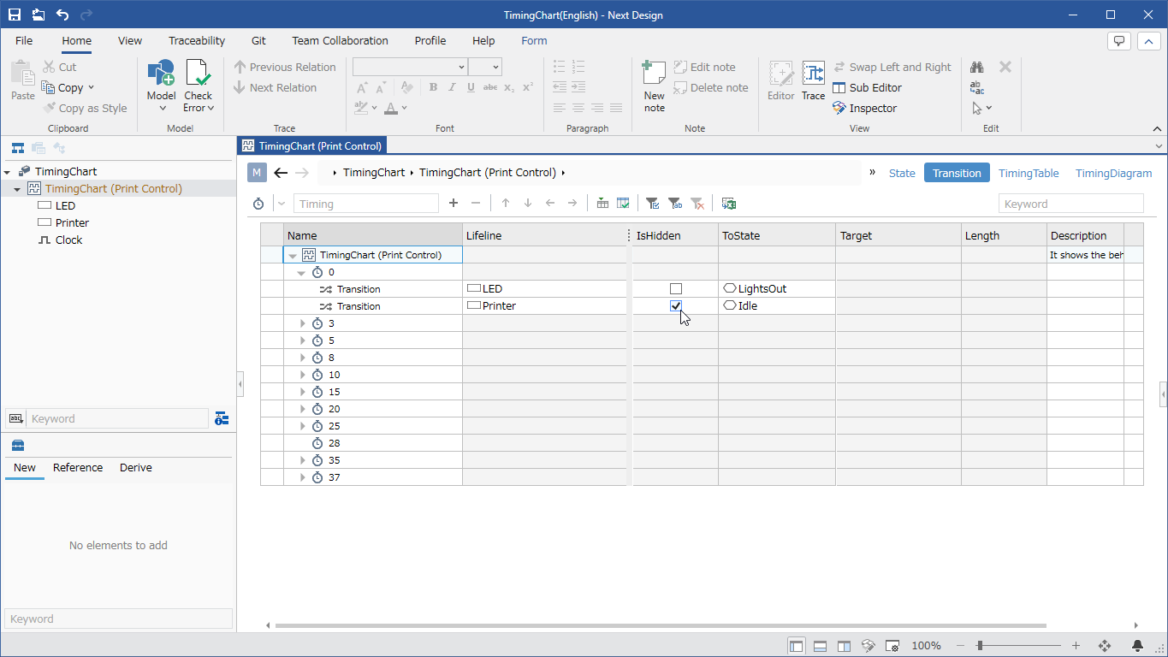This screenshot has width=1168, height=657.
Task: Undo the last action
Action: coord(62,15)
